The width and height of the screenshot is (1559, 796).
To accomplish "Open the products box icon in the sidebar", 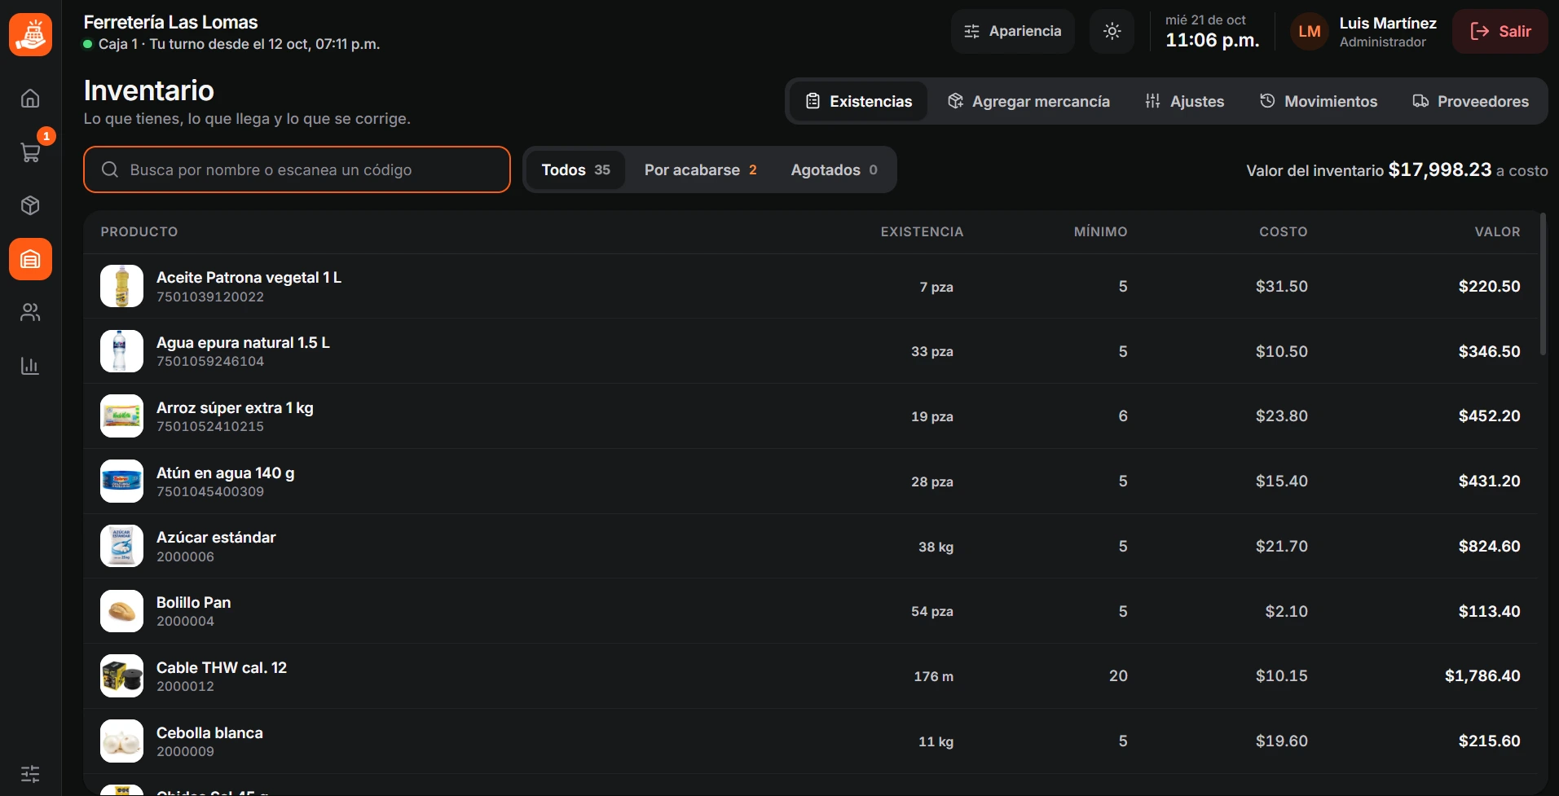I will (30, 205).
